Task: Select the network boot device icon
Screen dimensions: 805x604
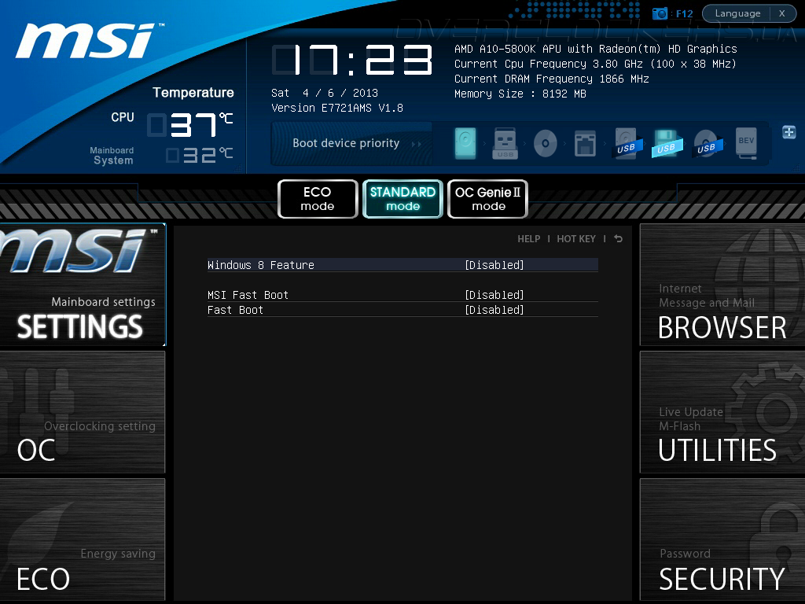Action: (x=585, y=143)
